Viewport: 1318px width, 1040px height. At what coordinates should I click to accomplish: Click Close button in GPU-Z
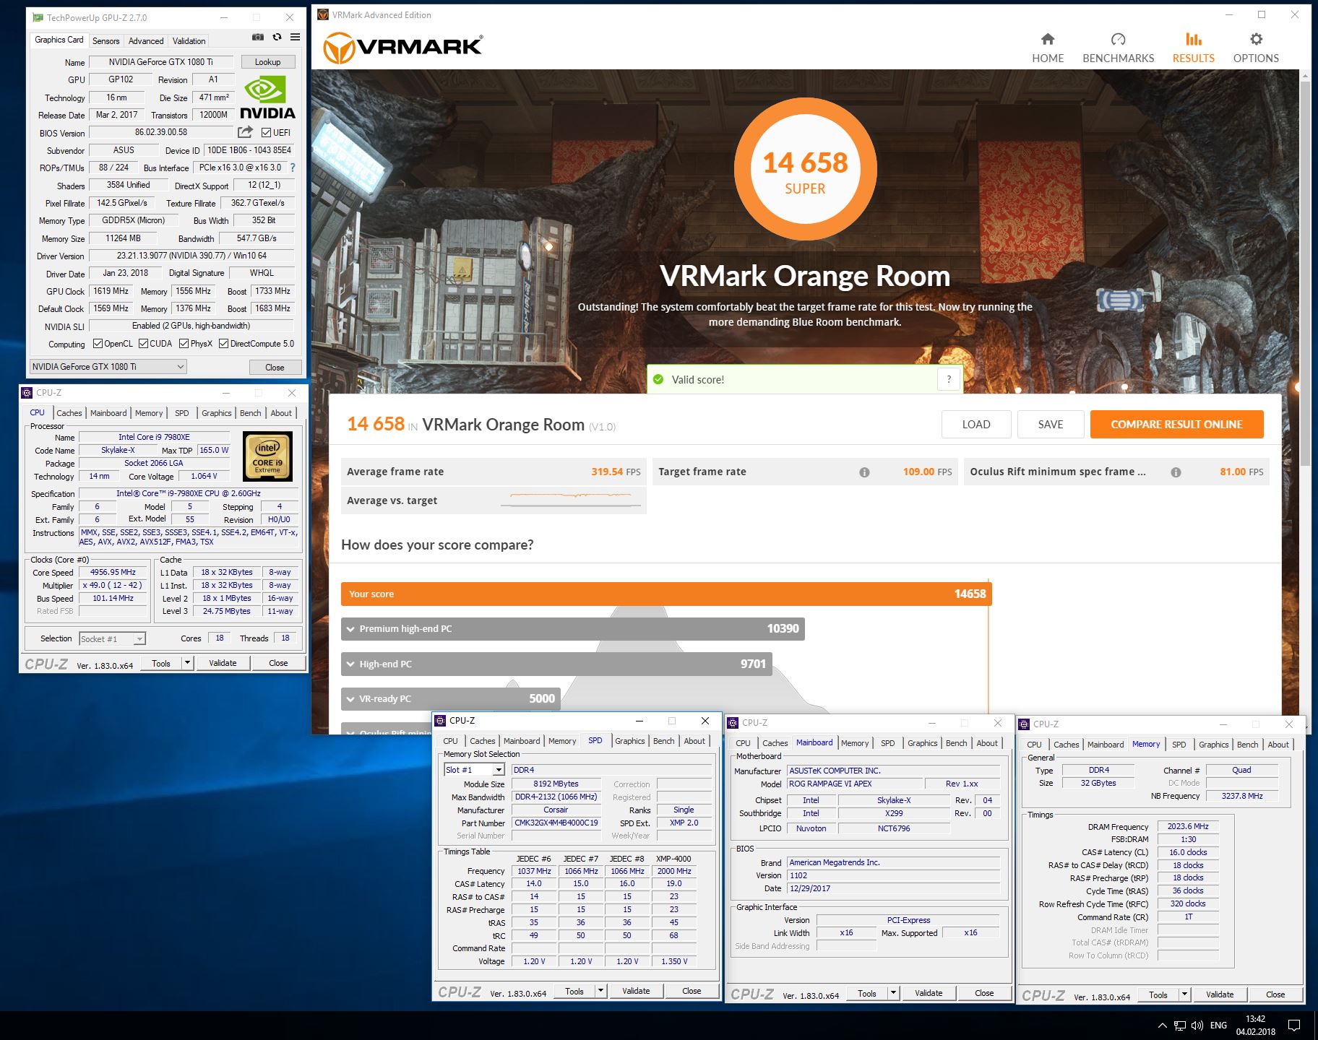click(275, 368)
